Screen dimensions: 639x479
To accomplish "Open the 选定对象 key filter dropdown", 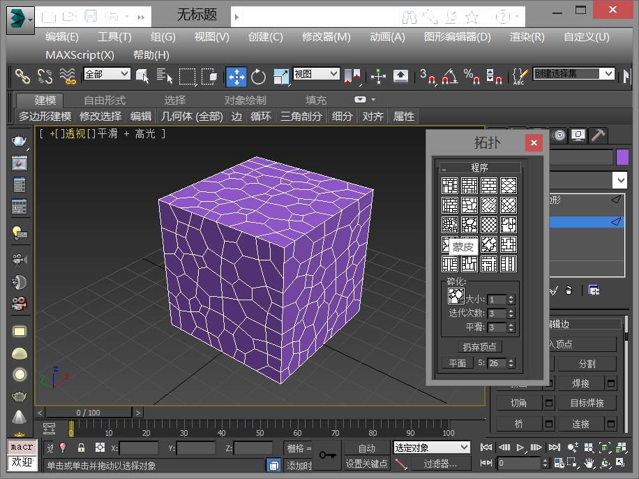I will [x=432, y=448].
